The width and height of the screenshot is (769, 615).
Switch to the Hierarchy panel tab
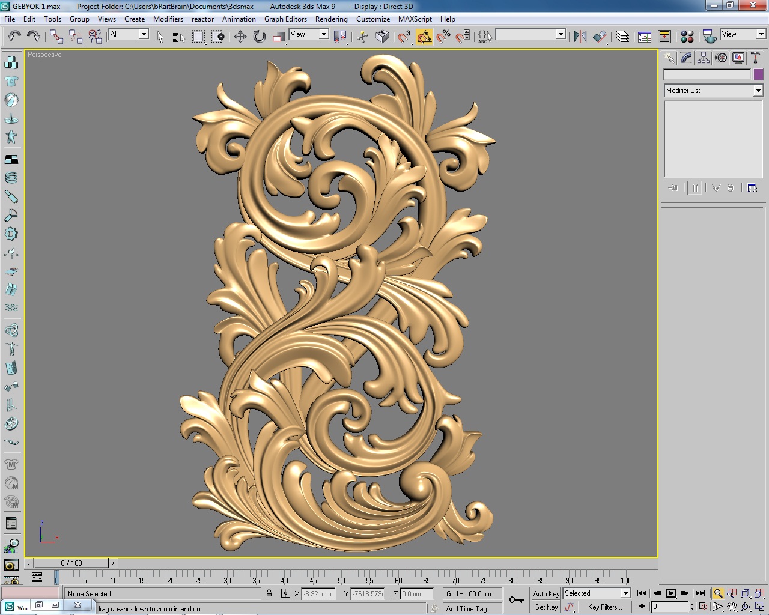[704, 58]
